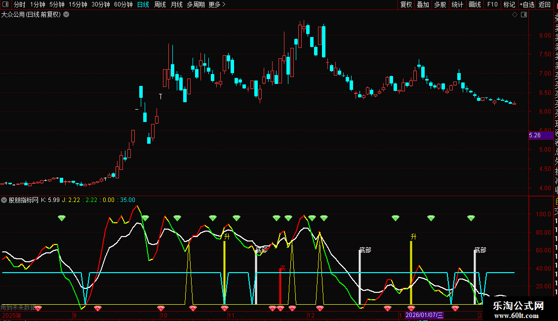The height and width of the screenshot is (321, 558).
Task: Open F10 company information
Action: [x=492, y=4]
